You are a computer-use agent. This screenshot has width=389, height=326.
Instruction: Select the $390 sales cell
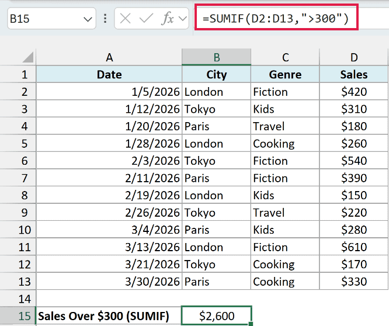point(354,178)
